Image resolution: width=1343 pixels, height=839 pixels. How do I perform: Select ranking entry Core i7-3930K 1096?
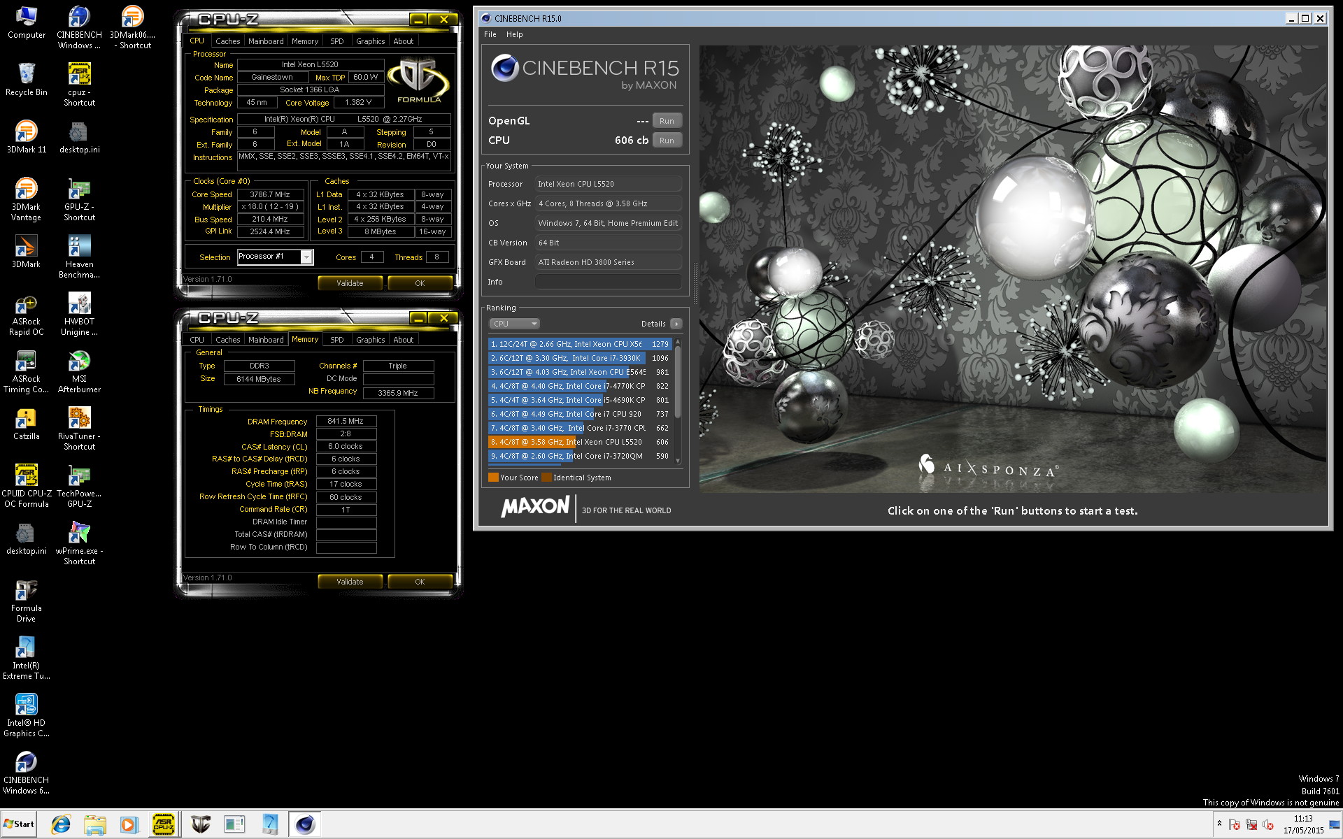click(580, 358)
